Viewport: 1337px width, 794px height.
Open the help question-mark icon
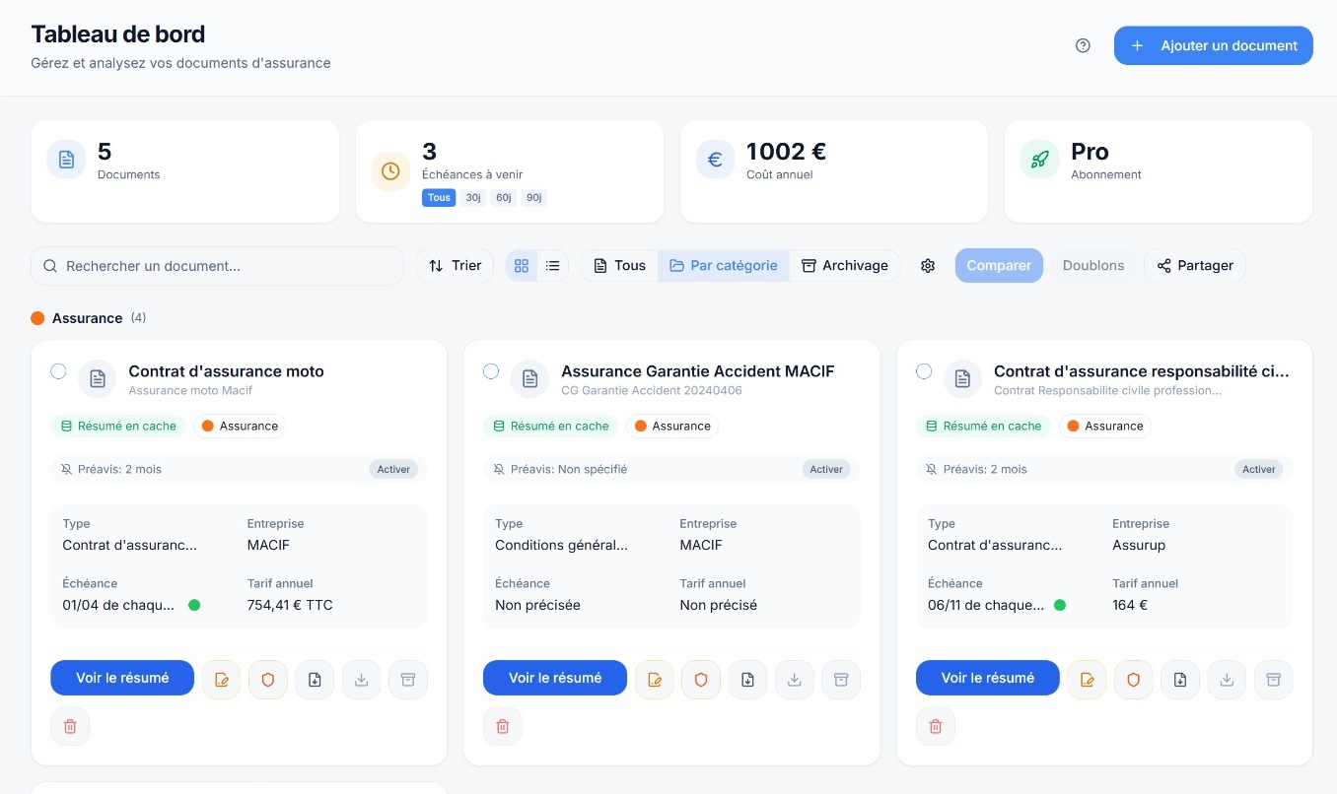1083,45
